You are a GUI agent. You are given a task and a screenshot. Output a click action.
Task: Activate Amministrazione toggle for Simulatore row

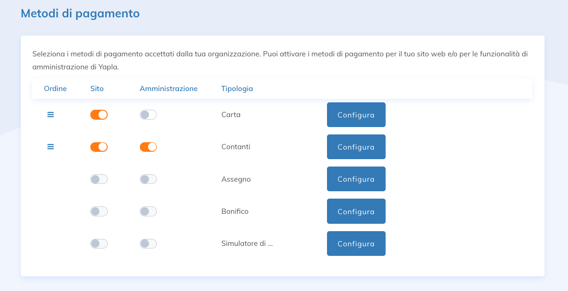[148, 244]
